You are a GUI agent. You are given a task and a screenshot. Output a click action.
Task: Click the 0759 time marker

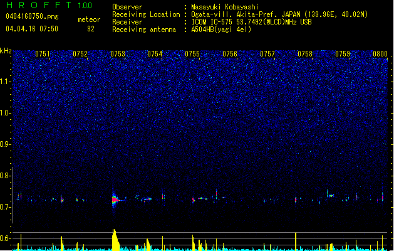coord(343,54)
